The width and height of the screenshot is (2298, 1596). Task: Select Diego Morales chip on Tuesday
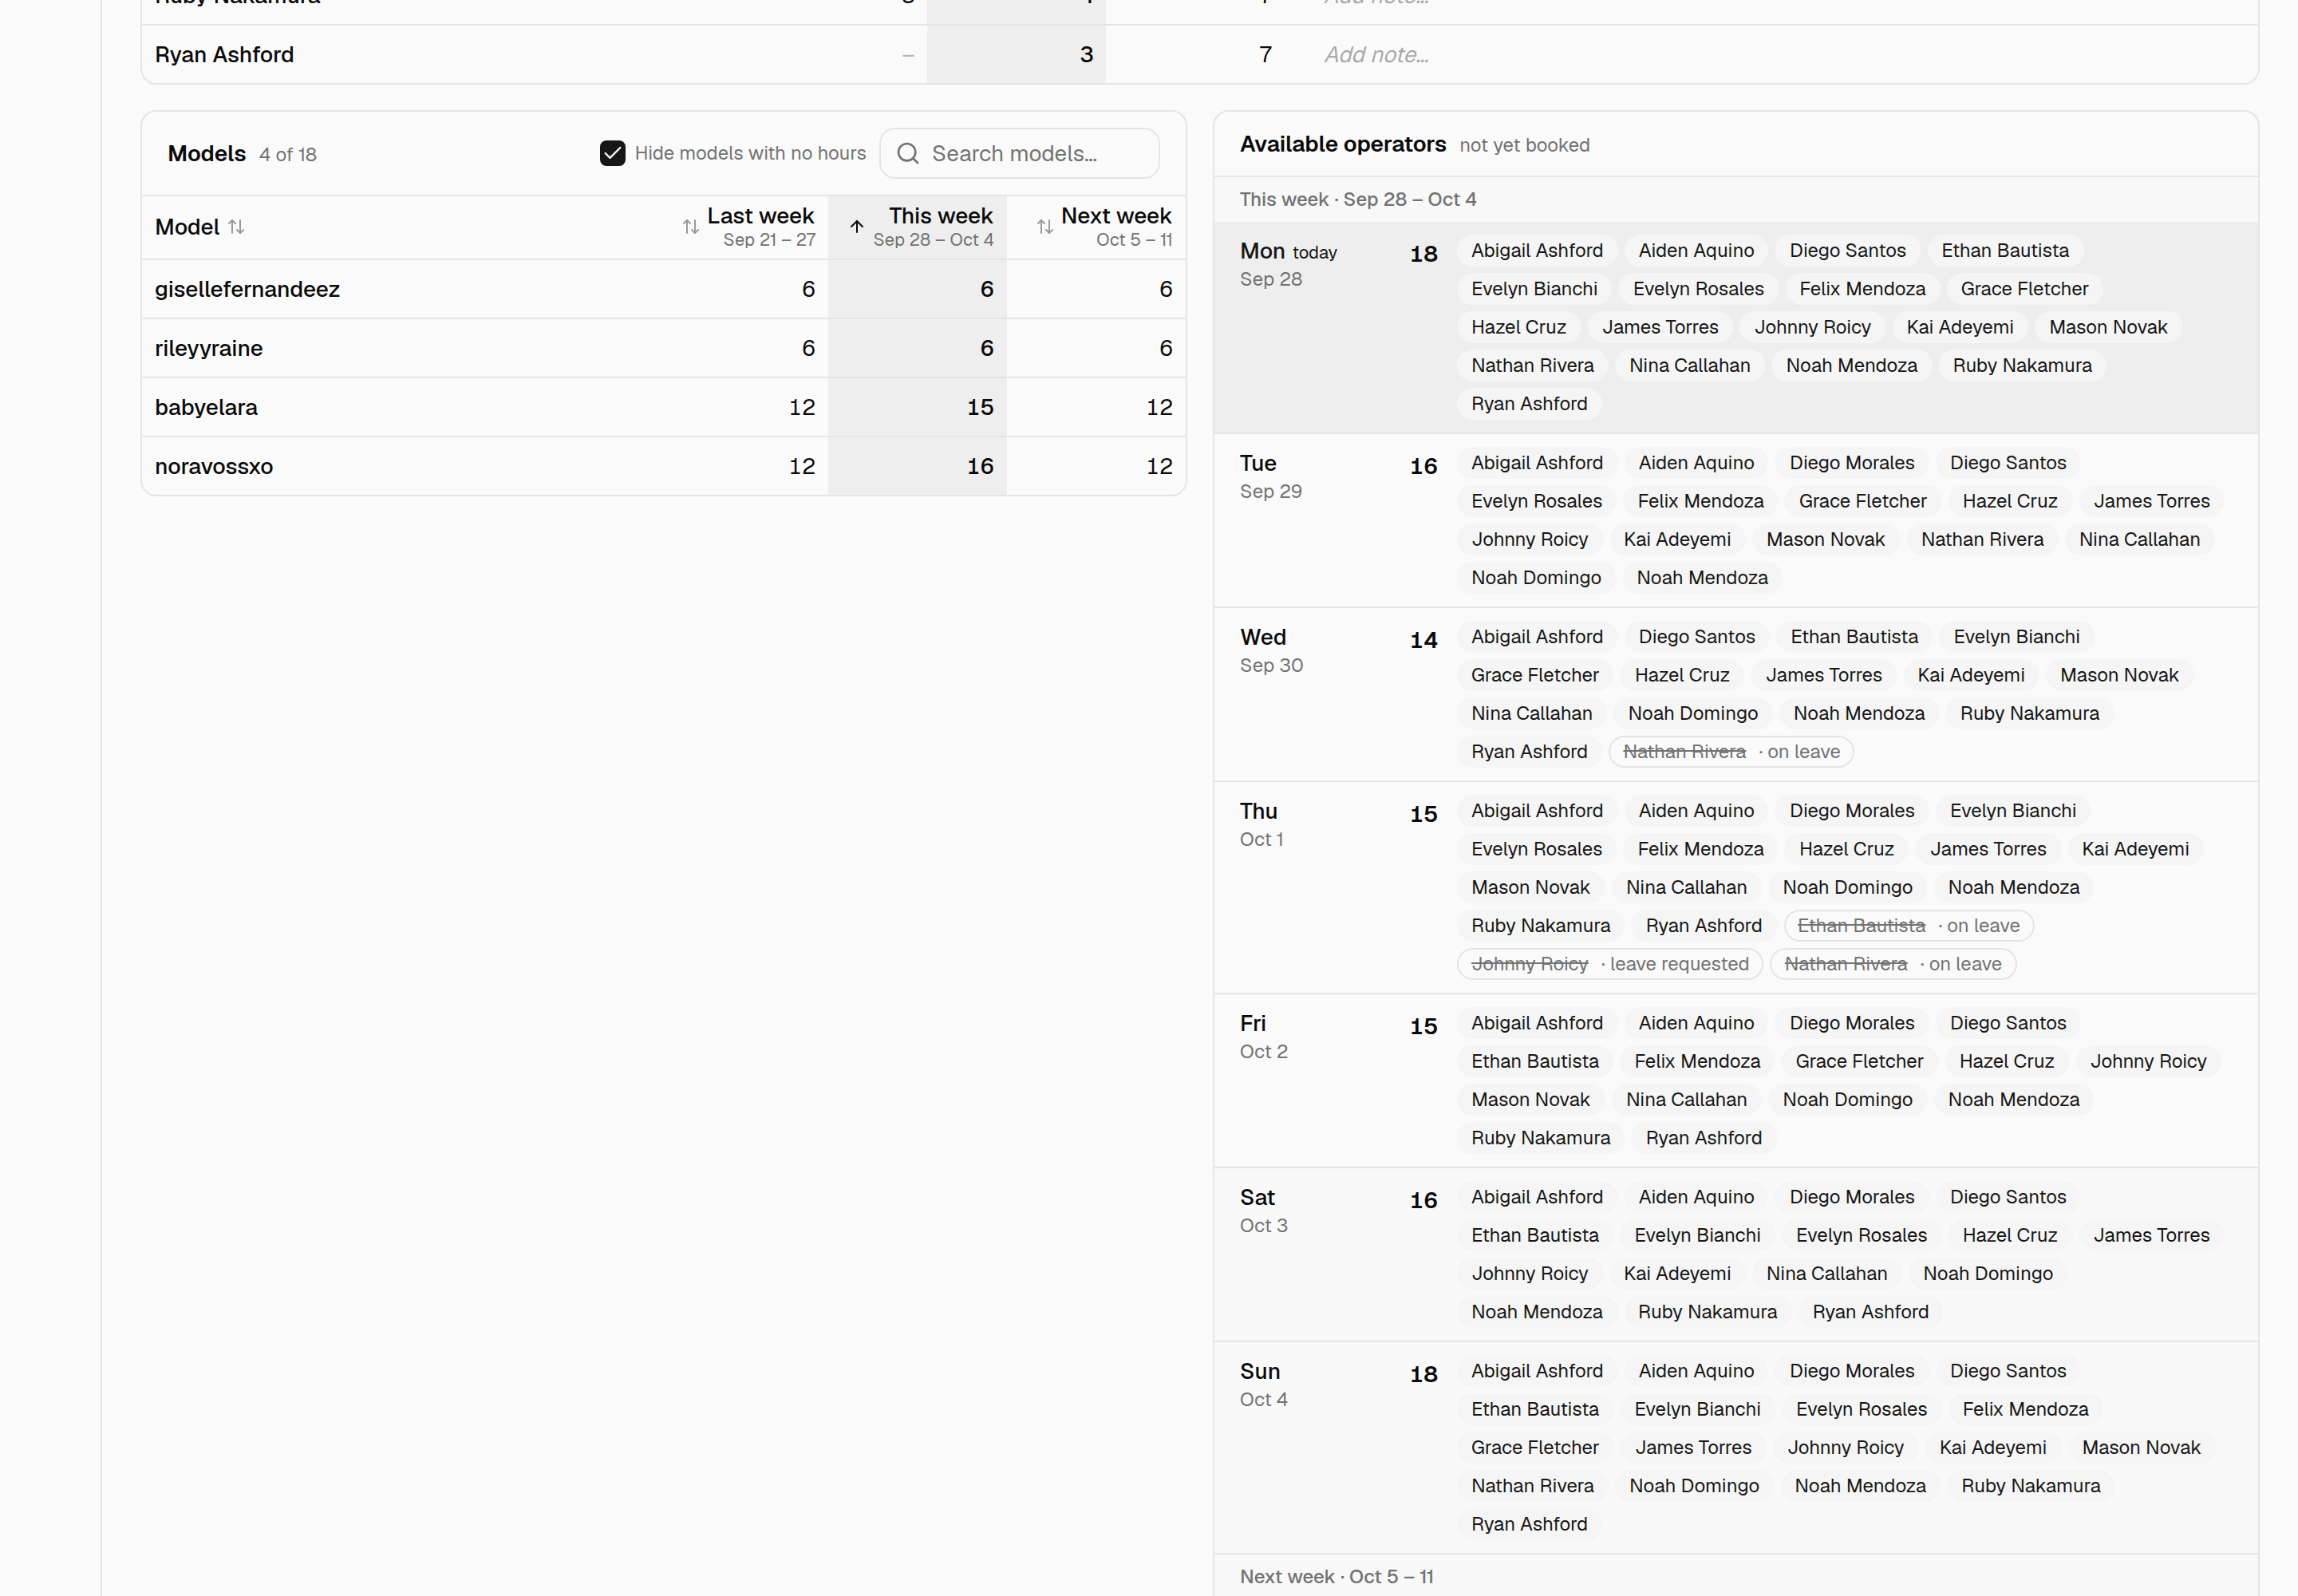[1851, 463]
